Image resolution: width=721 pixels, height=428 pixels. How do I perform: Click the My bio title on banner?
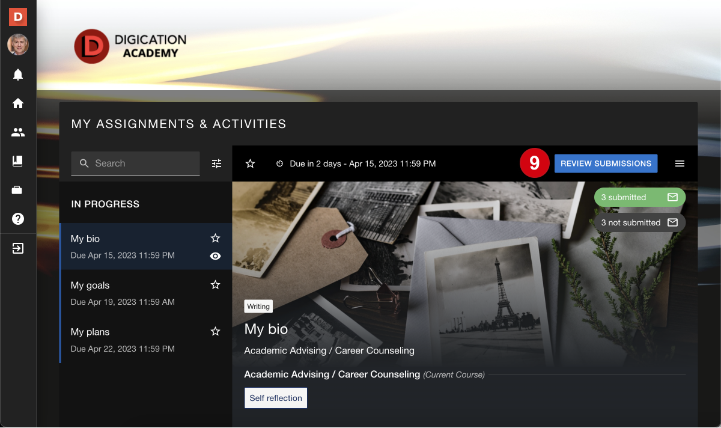(266, 329)
